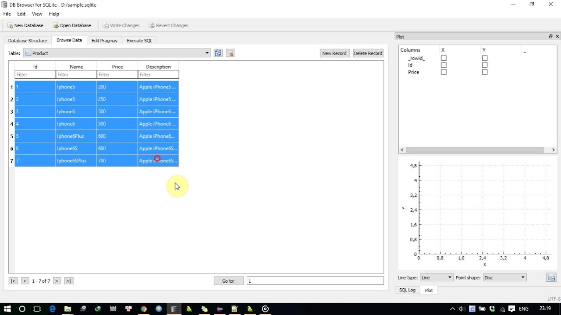
Task: Open the Point shape dropdown
Action: pos(504,277)
